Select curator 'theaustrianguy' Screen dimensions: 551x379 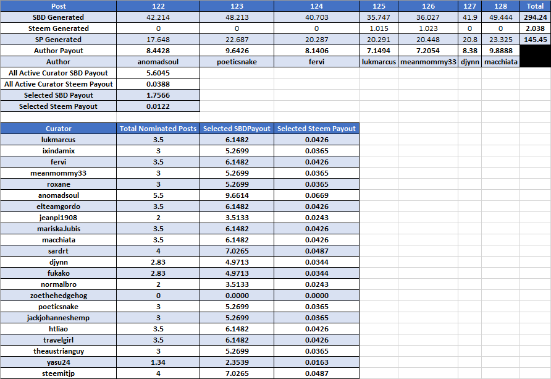pos(58,351)
